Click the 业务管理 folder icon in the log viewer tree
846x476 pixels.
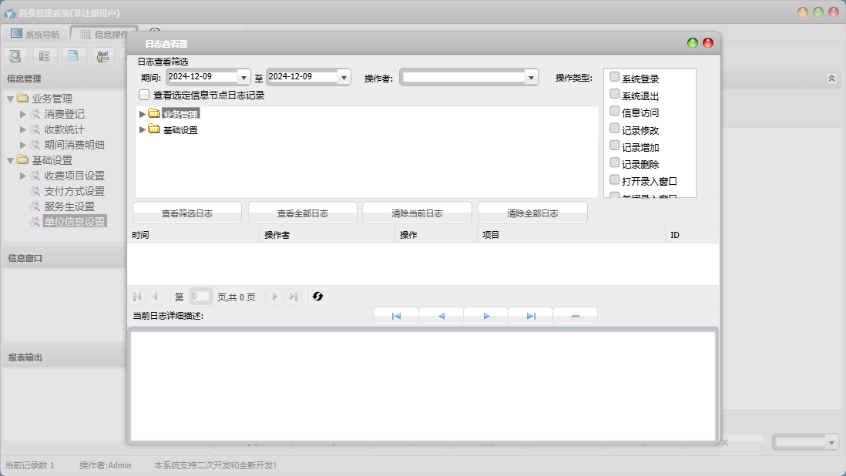[x=154, y=113]
